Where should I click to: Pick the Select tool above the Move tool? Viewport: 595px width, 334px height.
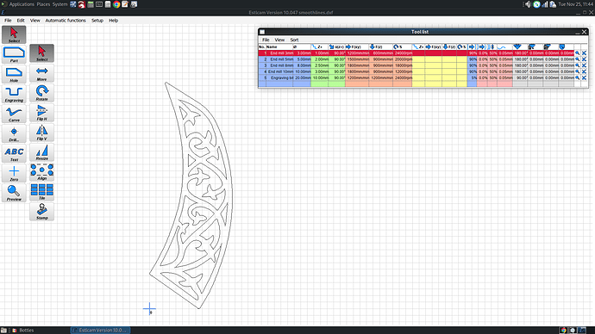click(41, 53)
